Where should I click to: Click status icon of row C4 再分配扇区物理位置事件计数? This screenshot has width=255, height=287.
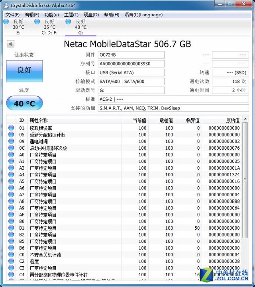point(11,275)
